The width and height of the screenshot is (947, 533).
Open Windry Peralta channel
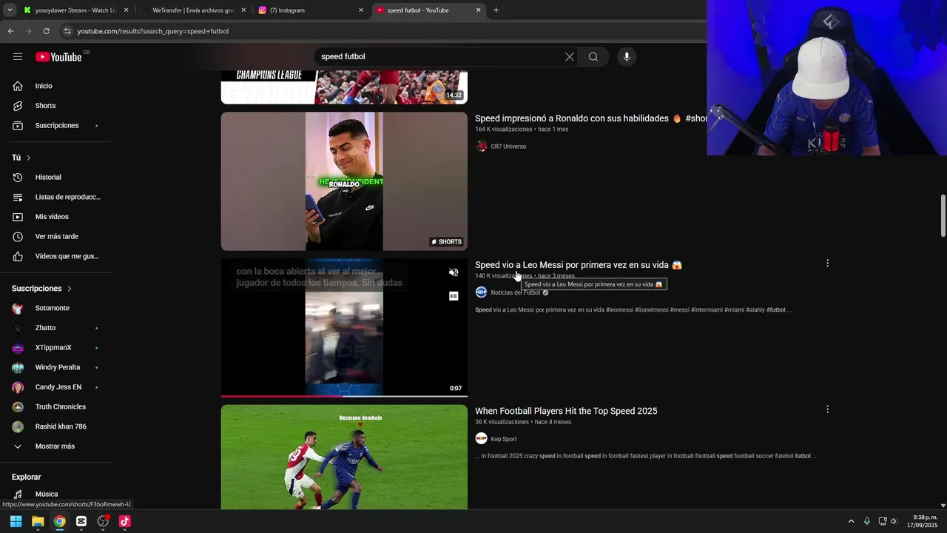(x=56, y=368)
